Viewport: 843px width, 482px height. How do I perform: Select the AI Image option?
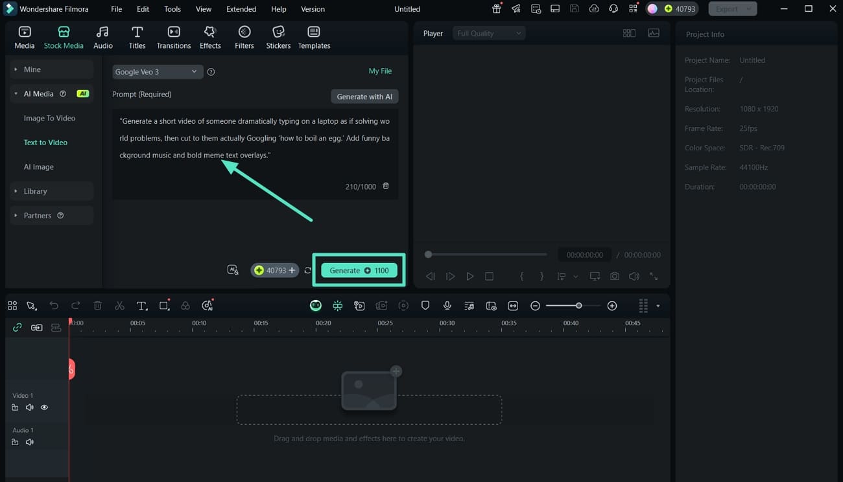[x=39, y=166]
